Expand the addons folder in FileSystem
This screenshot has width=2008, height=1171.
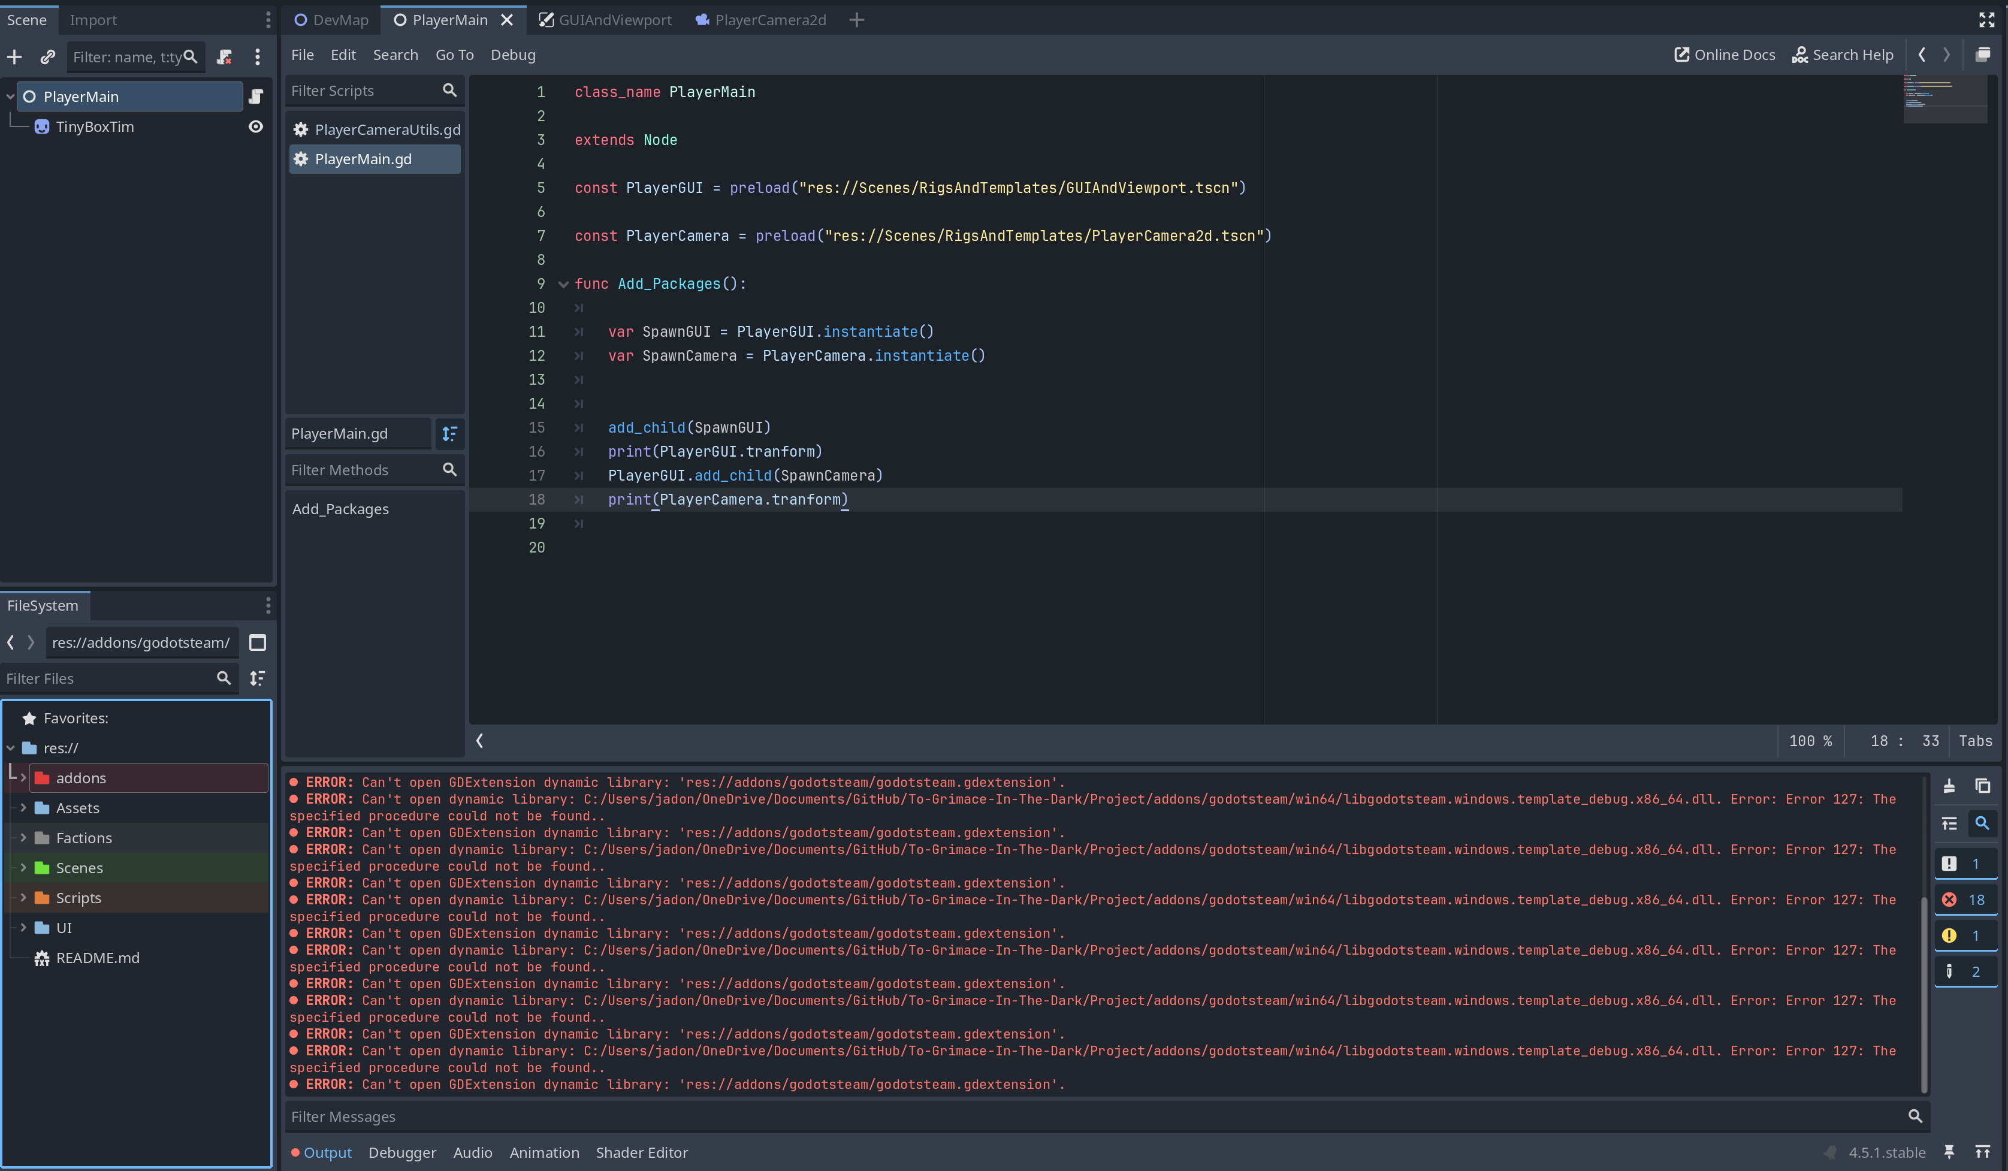23,778
